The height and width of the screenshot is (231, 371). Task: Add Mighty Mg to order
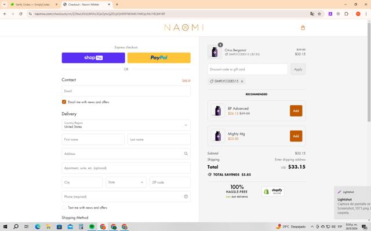pos(296,136)
